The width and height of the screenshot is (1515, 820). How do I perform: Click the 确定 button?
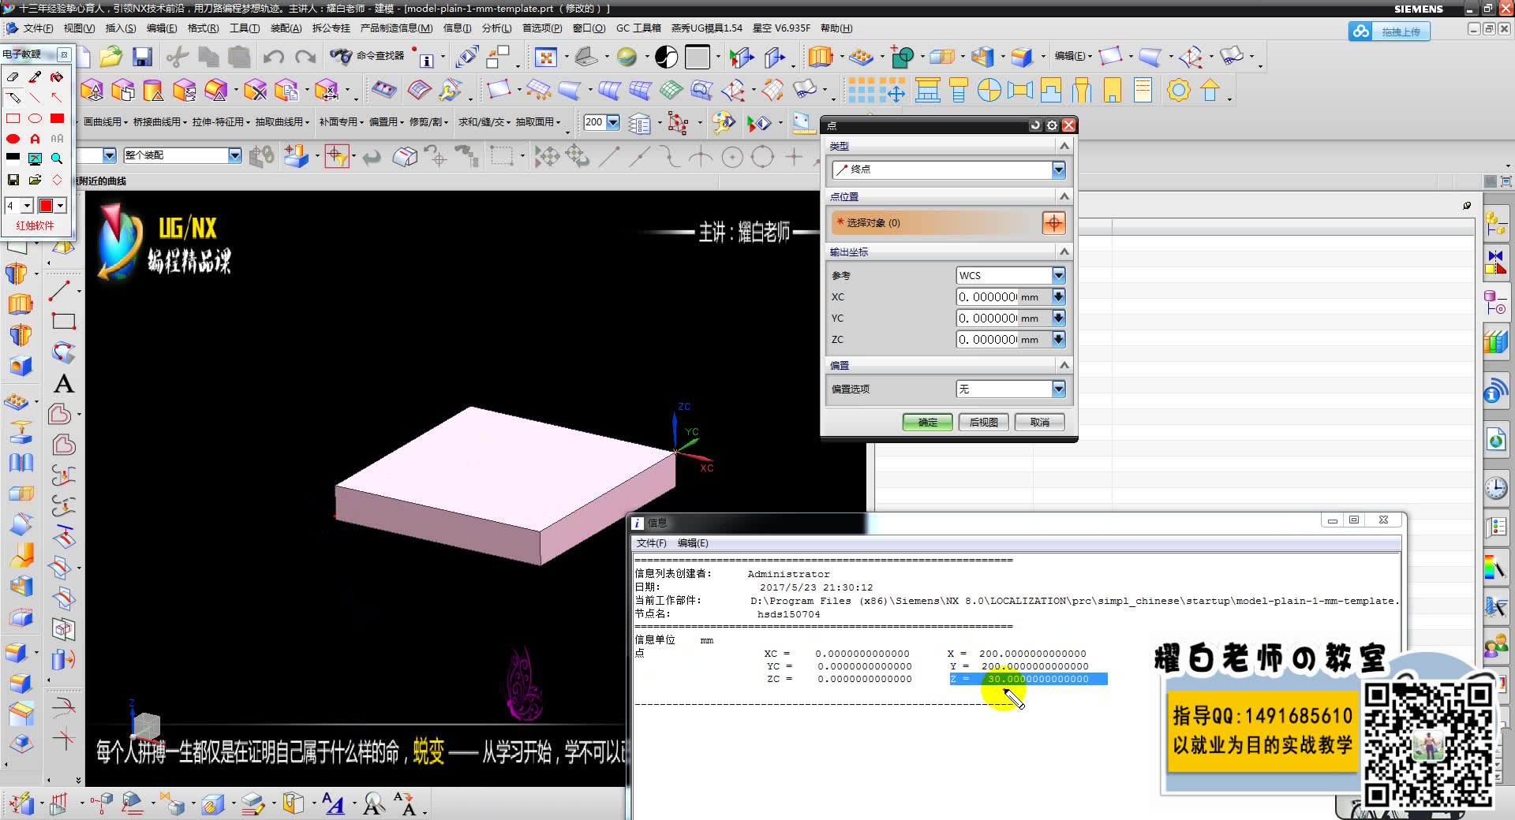[928, 423]
